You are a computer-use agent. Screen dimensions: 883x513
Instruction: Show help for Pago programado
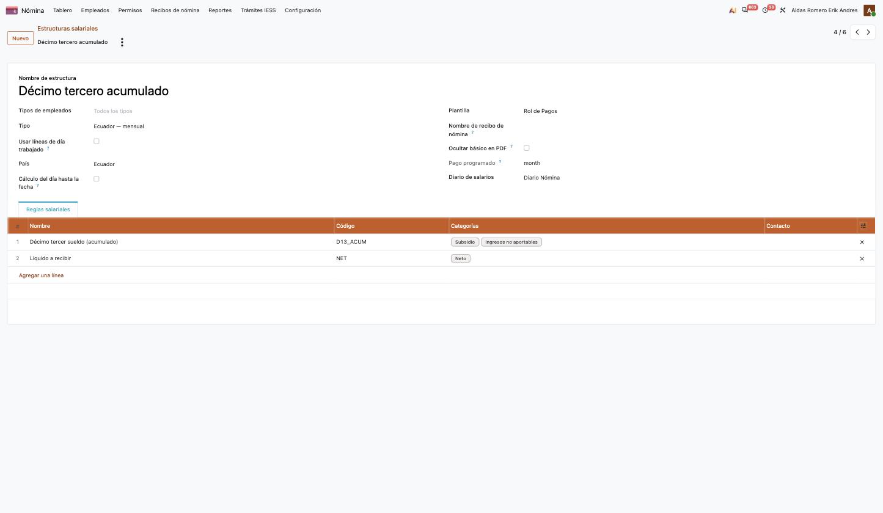tap(500, 161)
